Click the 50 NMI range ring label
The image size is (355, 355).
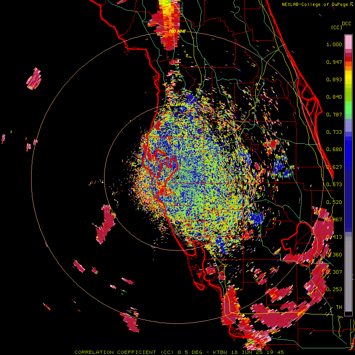[177, 105]
